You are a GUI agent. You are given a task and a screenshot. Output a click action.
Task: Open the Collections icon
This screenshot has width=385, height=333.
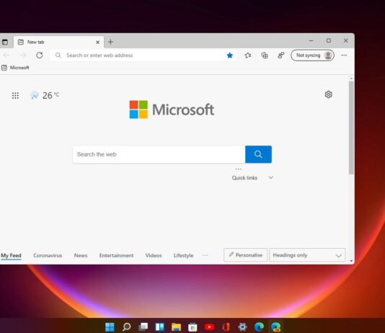tap(265, 55)
